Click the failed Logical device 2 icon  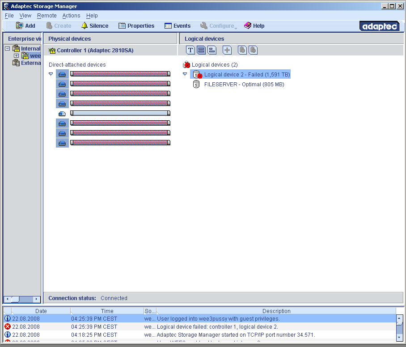(197, 75)
